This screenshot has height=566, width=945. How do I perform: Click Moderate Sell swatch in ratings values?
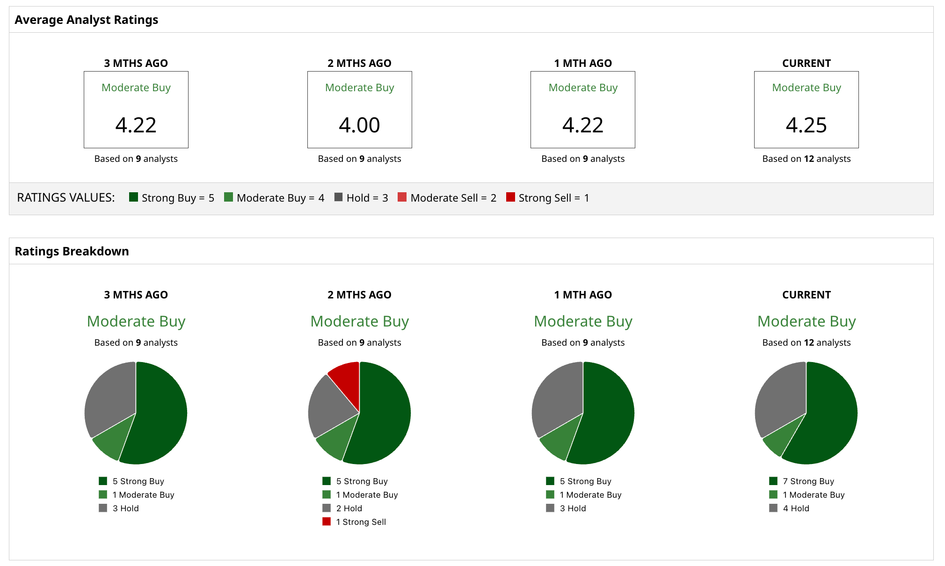tap(402, 197)
